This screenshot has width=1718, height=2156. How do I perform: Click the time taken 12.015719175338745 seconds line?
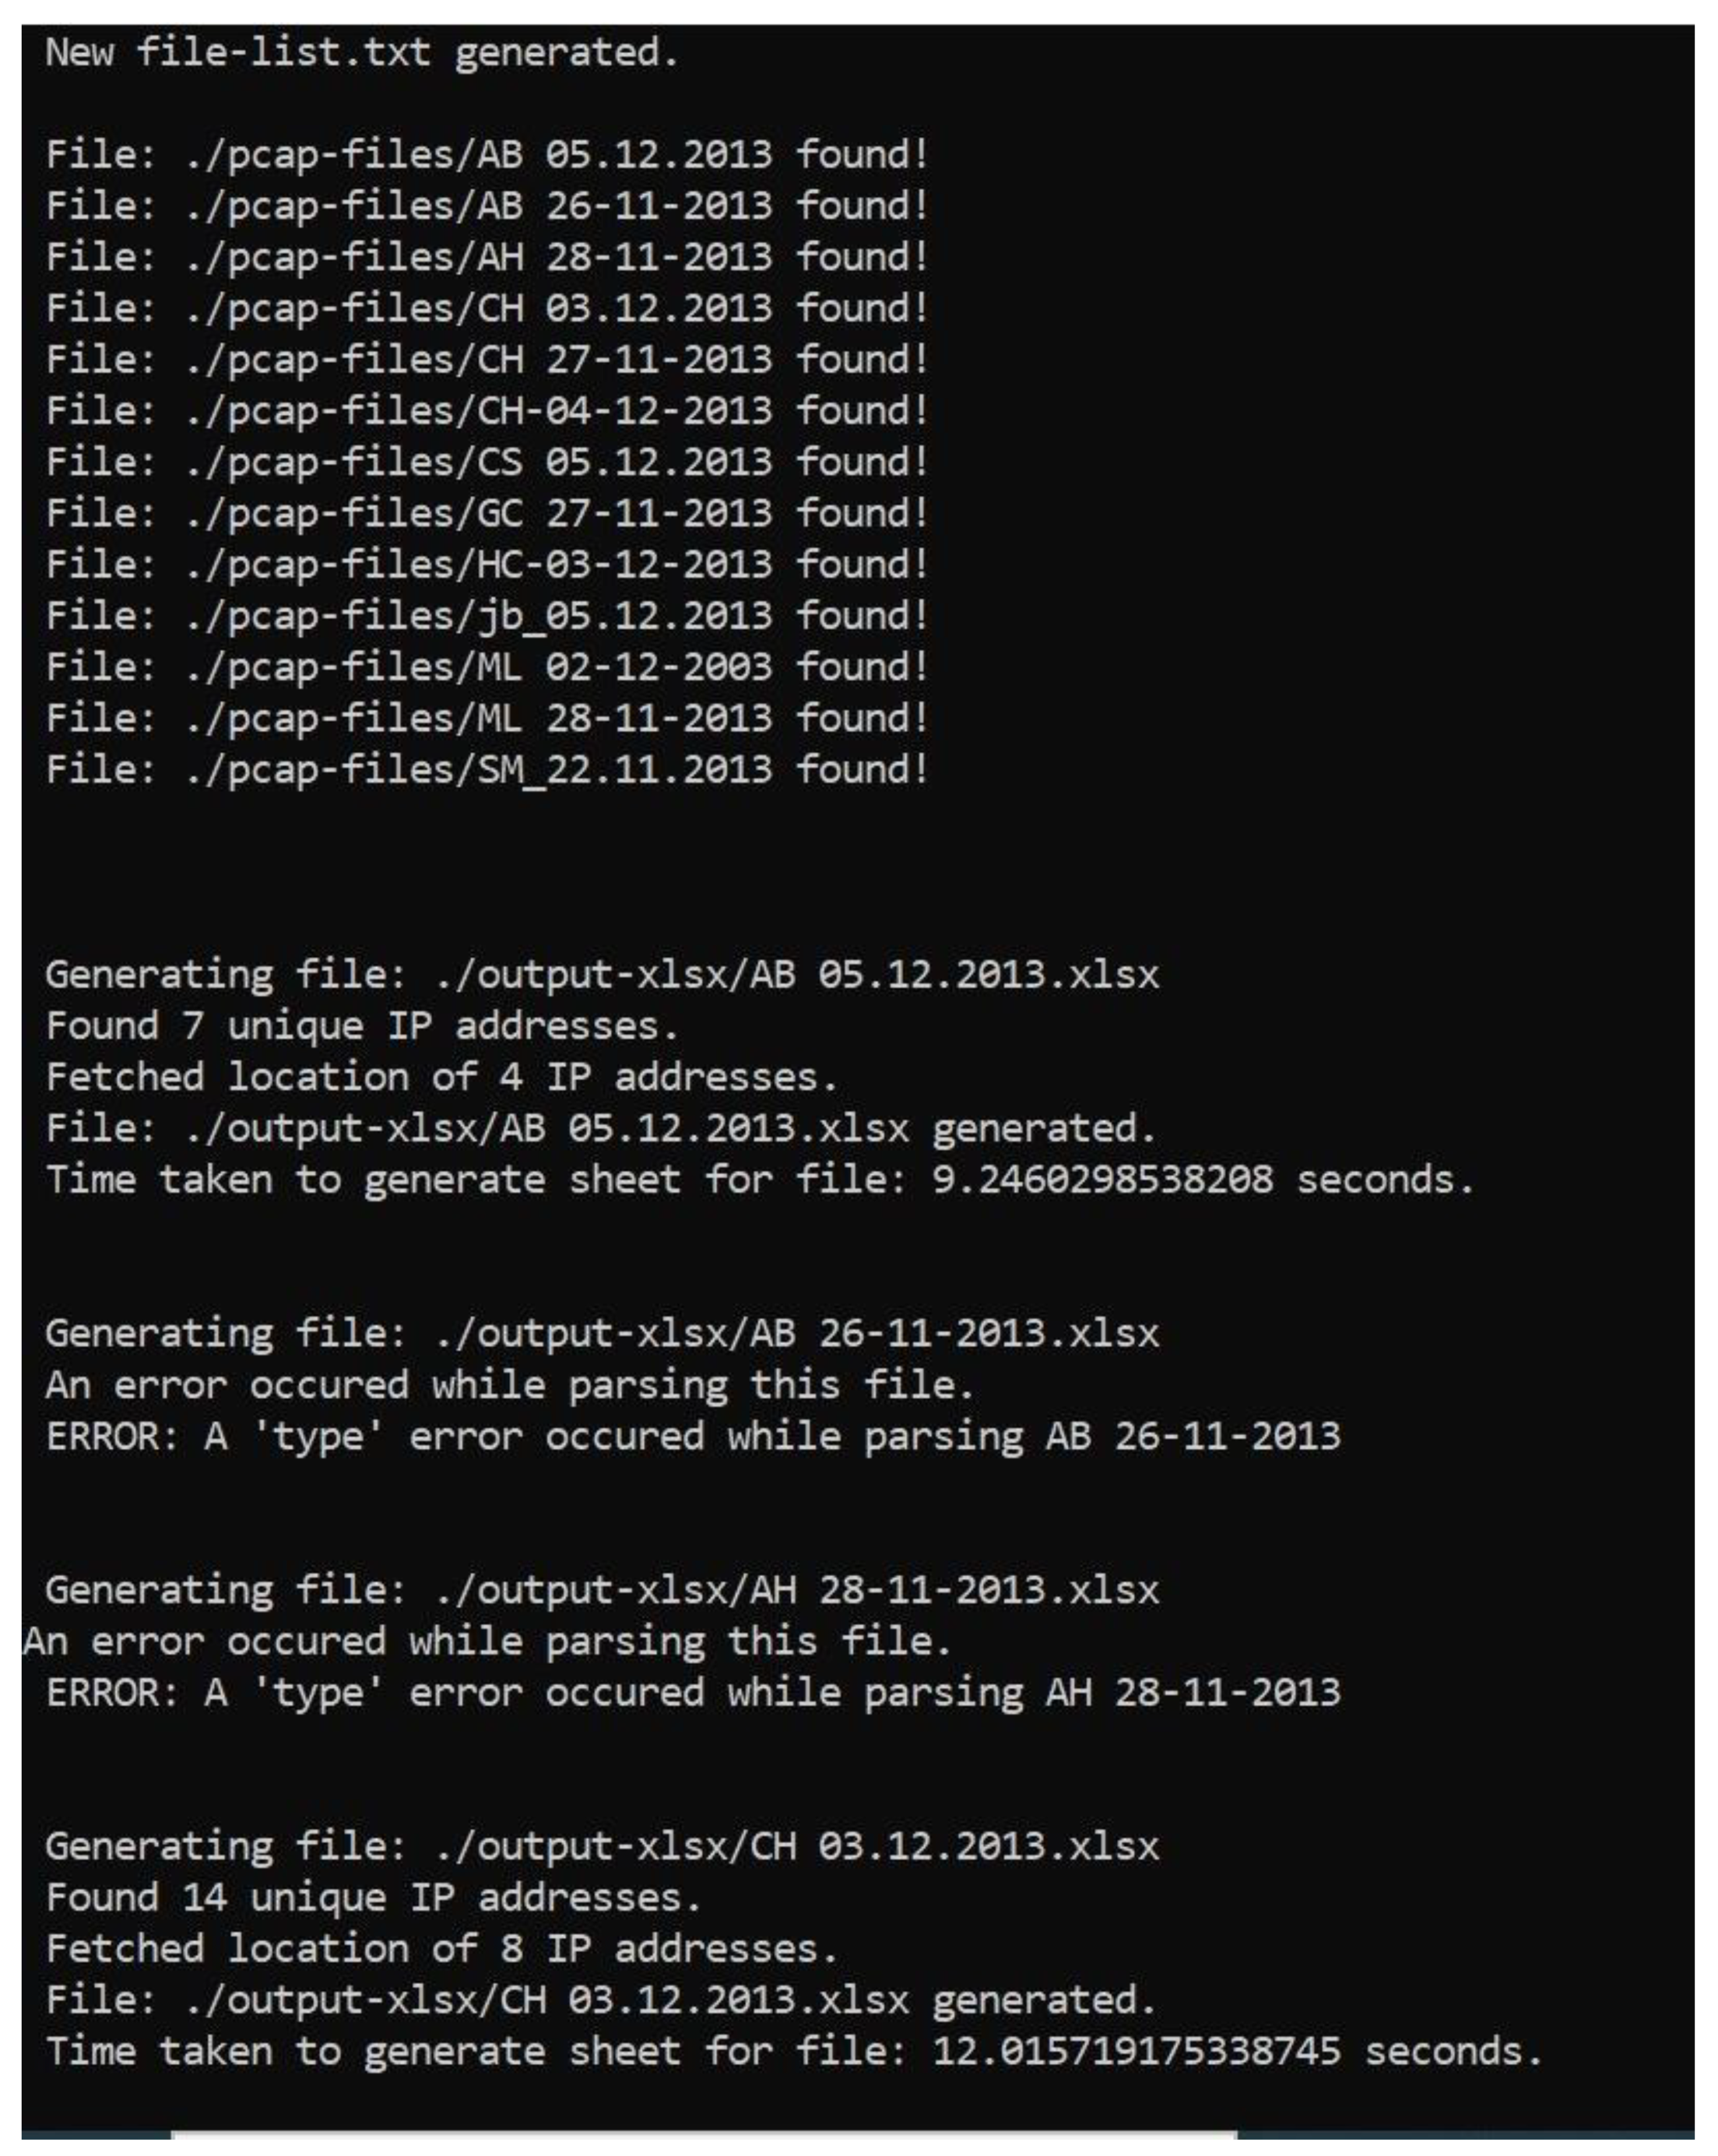[x=793, y=2052]
